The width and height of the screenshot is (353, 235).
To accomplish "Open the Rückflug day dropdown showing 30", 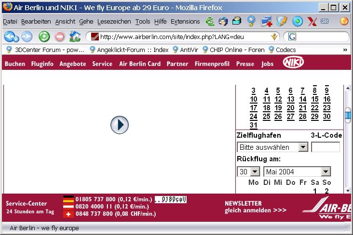I will [x=248, y=172].
